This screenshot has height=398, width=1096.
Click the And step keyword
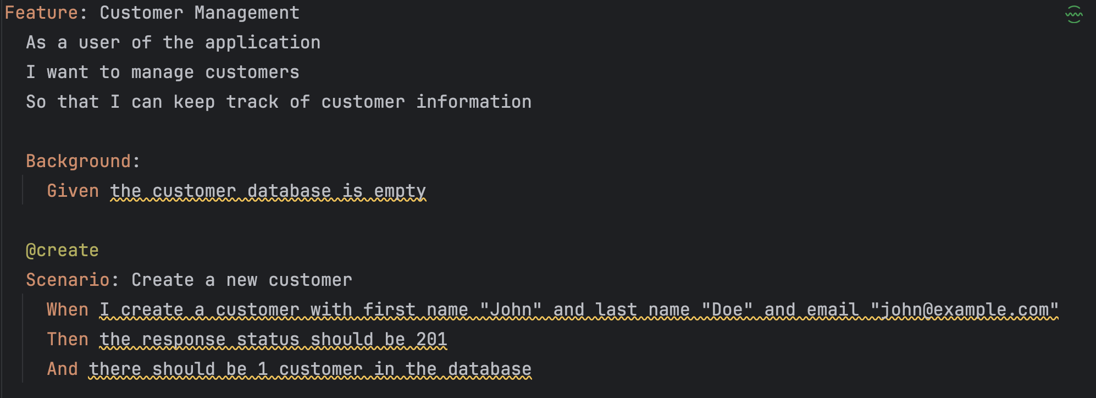(62, 369)
